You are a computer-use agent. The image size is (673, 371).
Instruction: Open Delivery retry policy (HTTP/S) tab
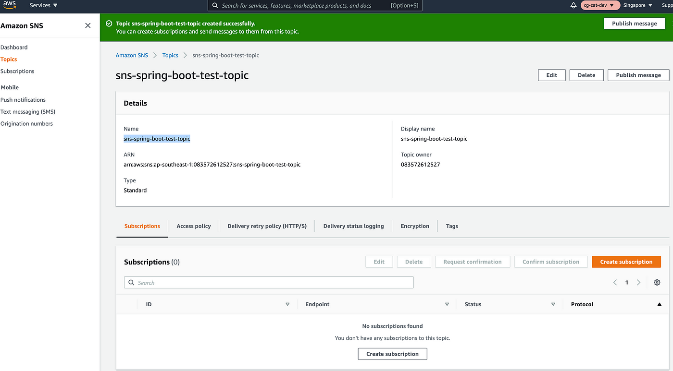(267, 226)
